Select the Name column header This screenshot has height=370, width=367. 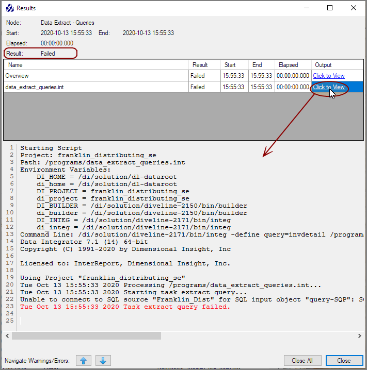(96, 65)
